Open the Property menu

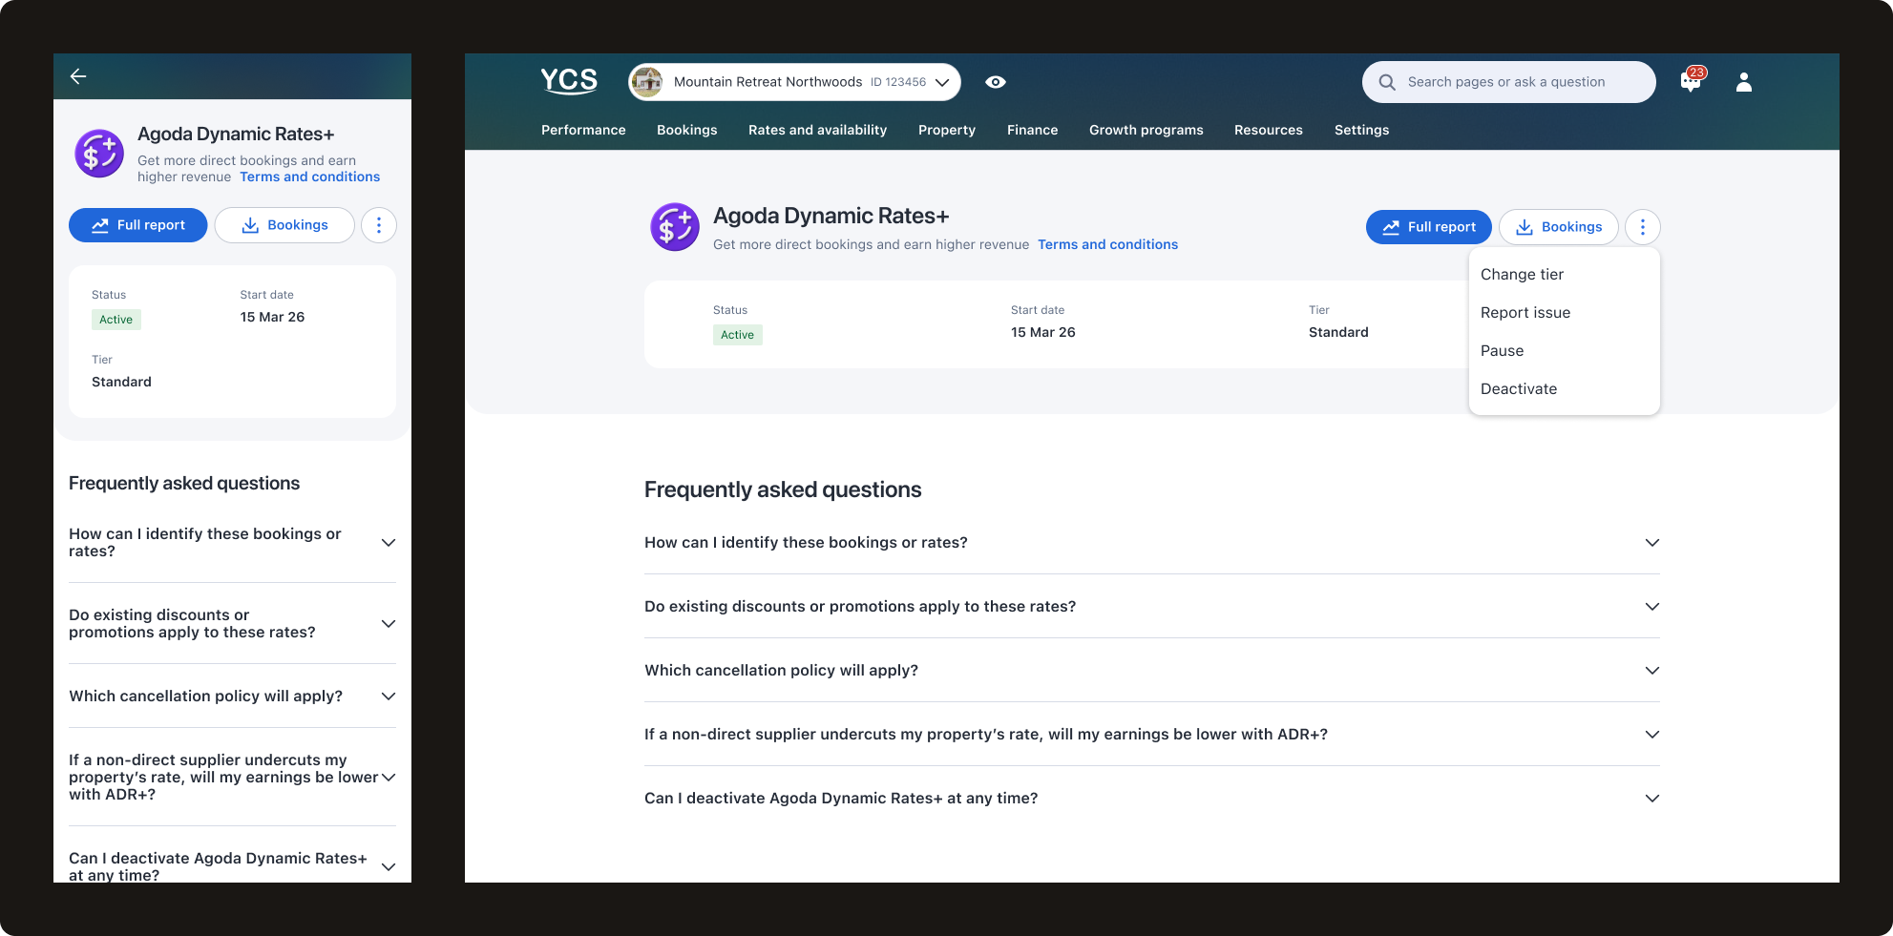pos(947,130)
